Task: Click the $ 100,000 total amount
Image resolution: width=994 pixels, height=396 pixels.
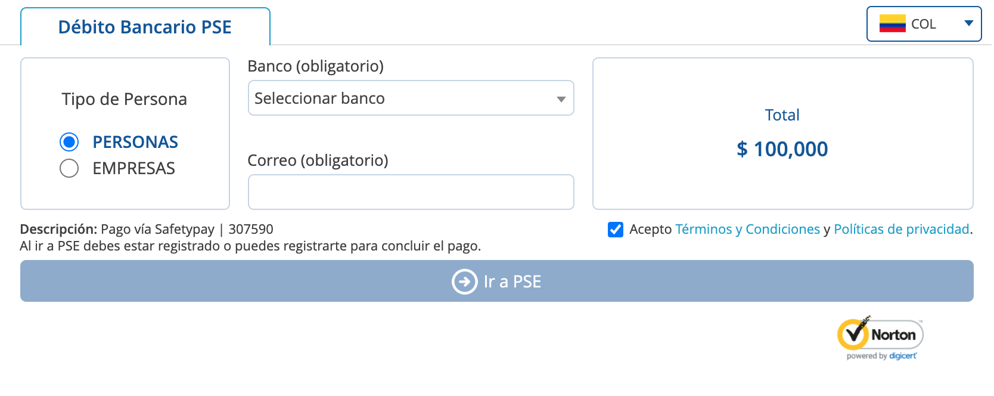Action: coord(782,149)
